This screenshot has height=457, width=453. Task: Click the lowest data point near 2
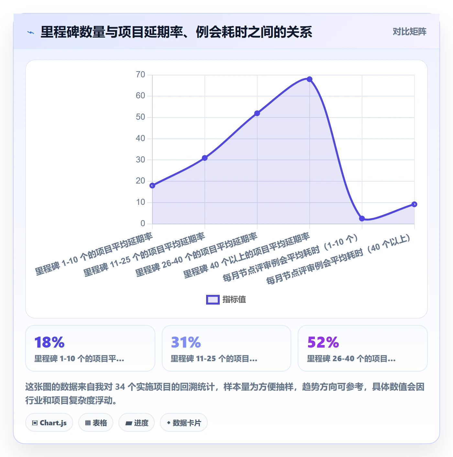[x=362, y=219]
